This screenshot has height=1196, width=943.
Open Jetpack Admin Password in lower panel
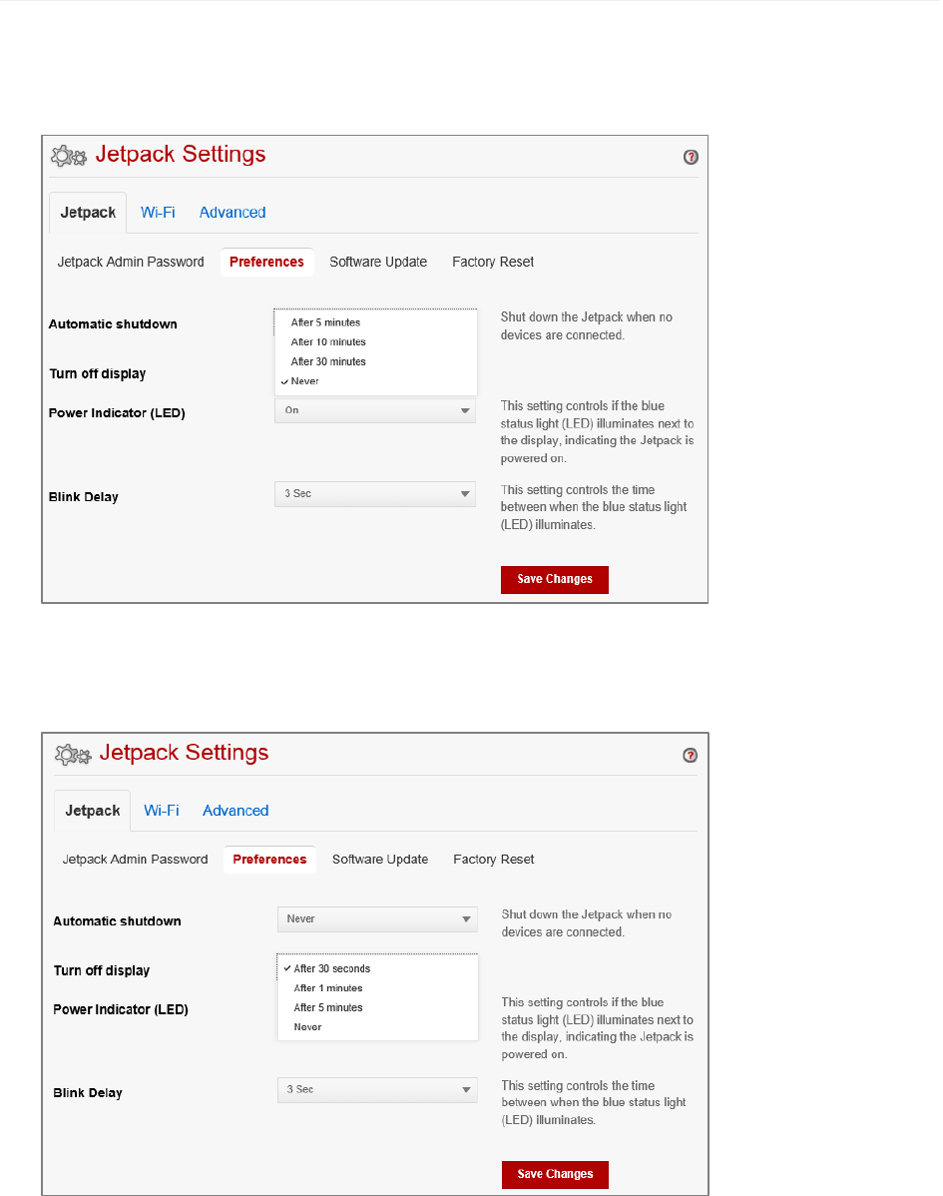click(x=135, y=860)
